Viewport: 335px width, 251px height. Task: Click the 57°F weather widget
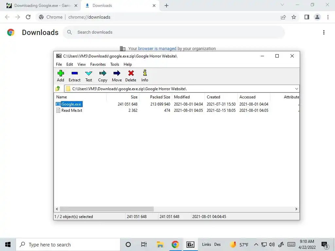coord(239,244)
